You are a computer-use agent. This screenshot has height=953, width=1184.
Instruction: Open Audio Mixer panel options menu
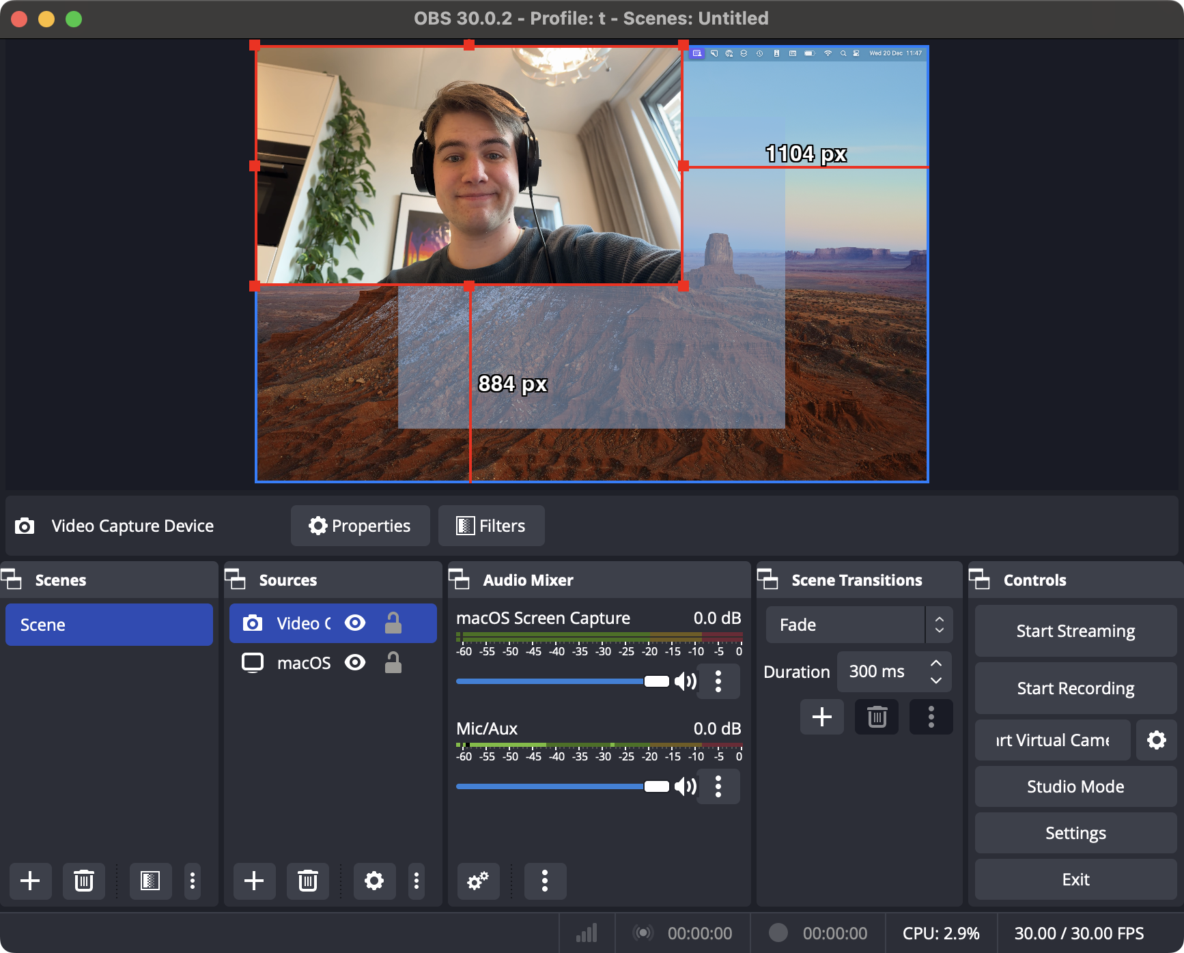coord(545,881)
